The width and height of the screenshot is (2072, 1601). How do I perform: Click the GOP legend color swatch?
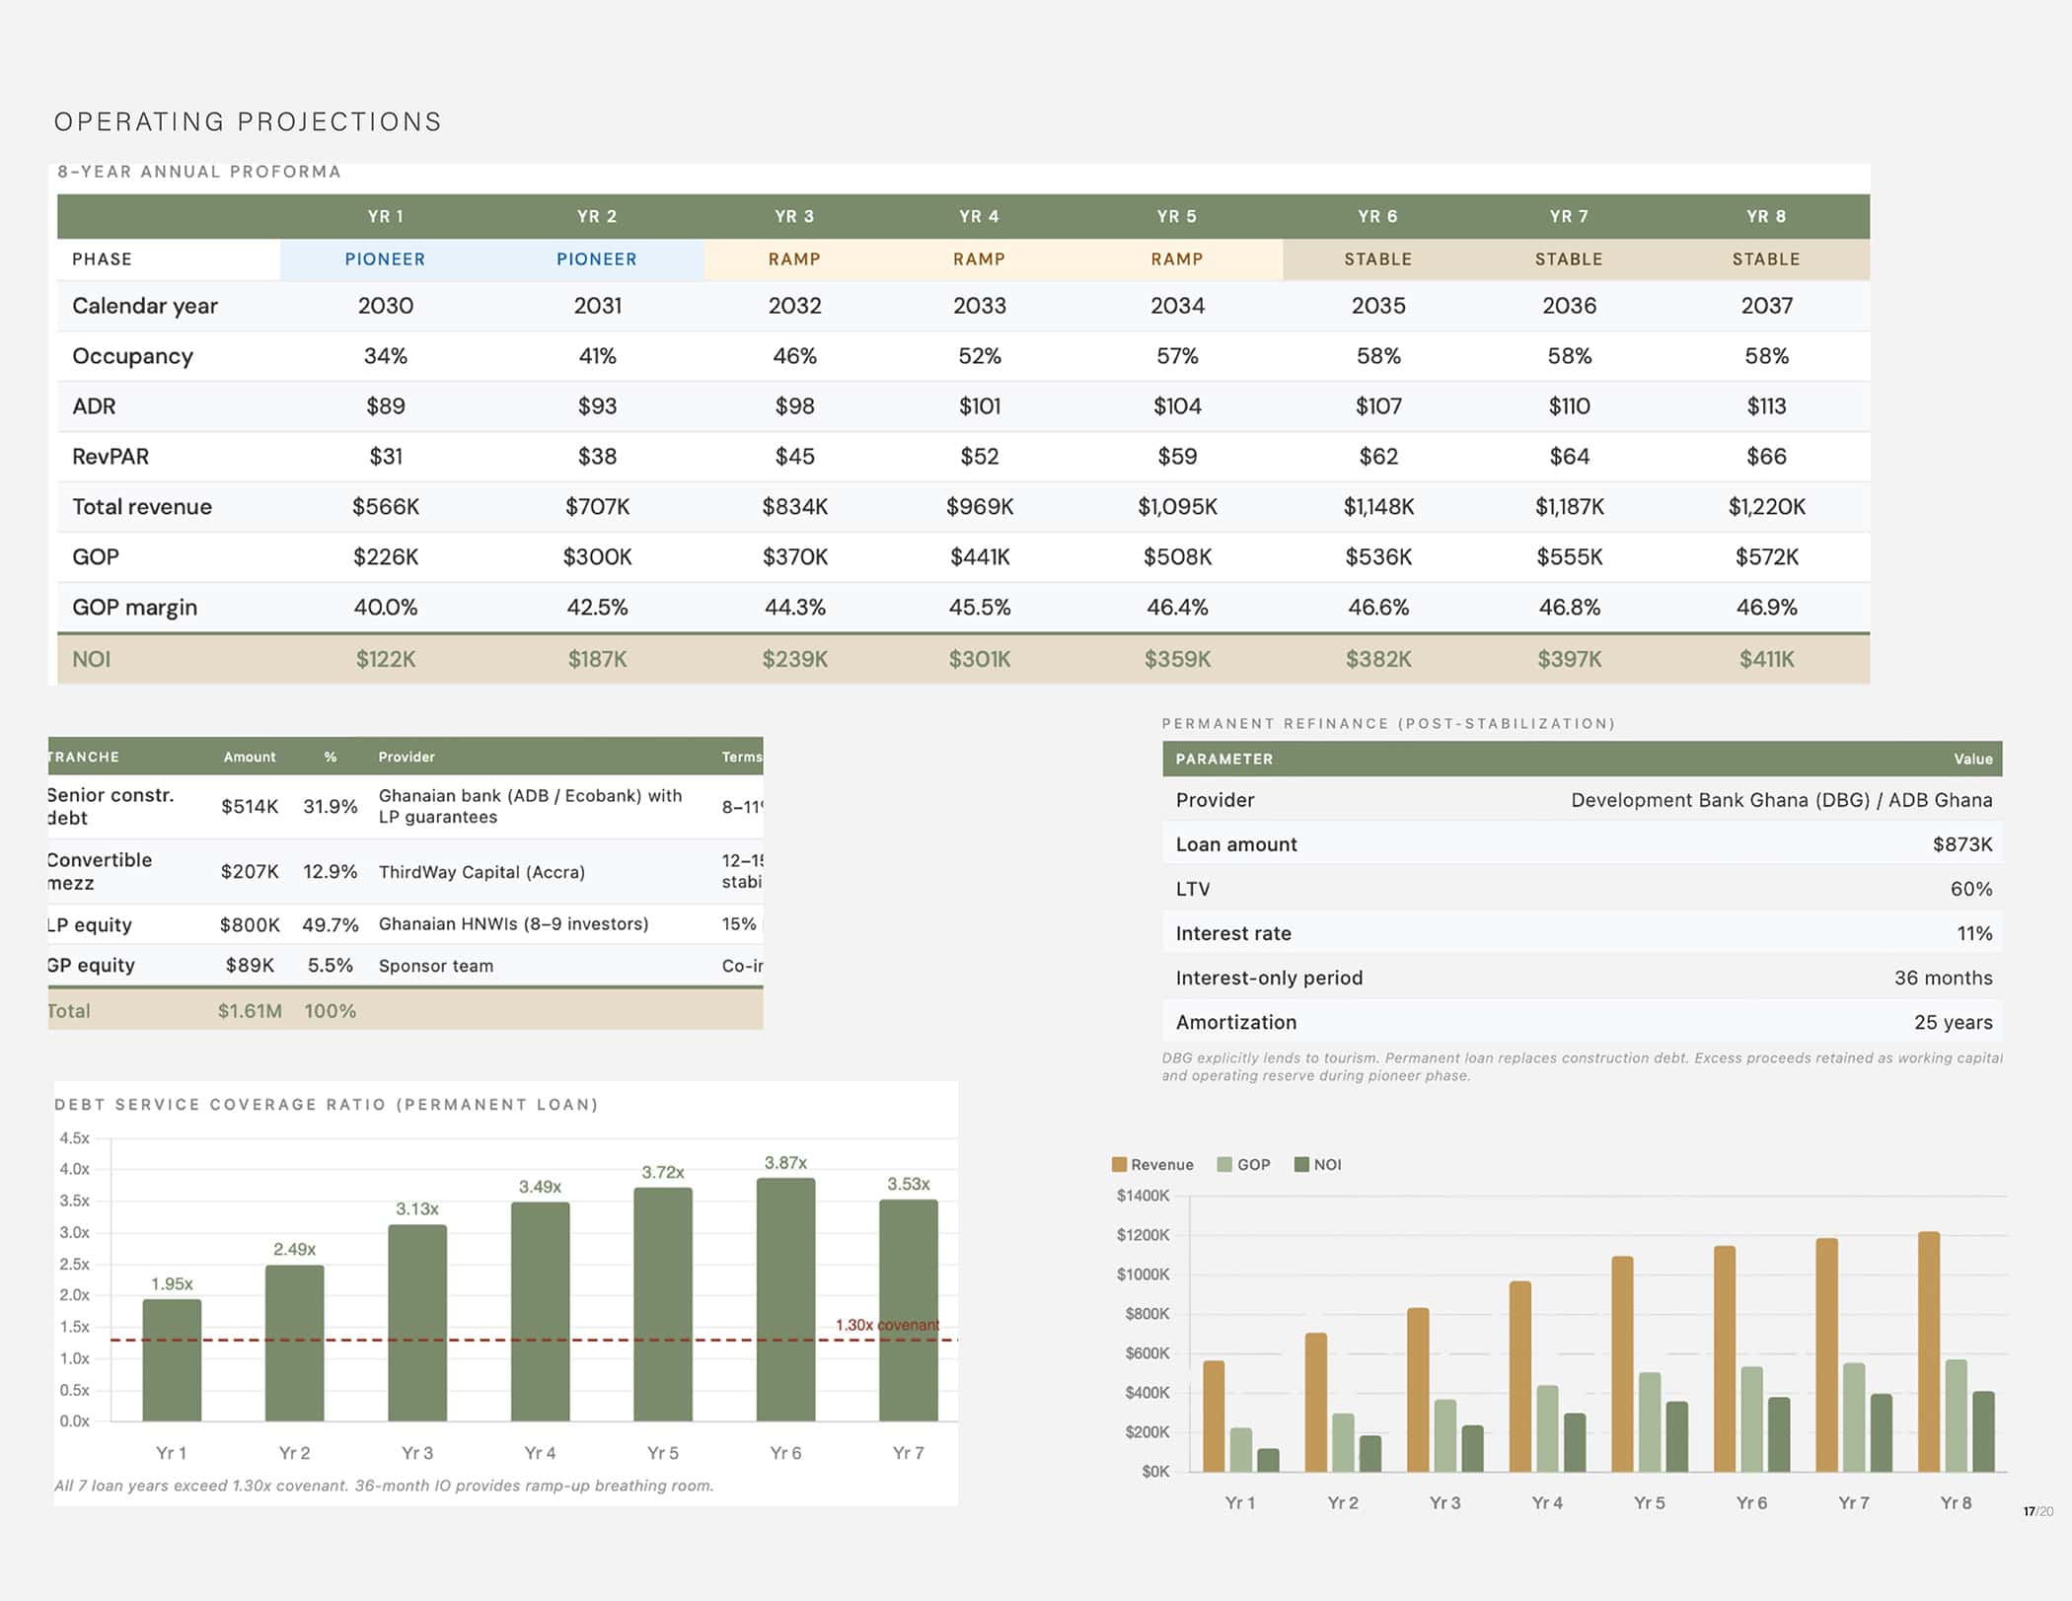pyautogui.click(x=1224, y=1164)
